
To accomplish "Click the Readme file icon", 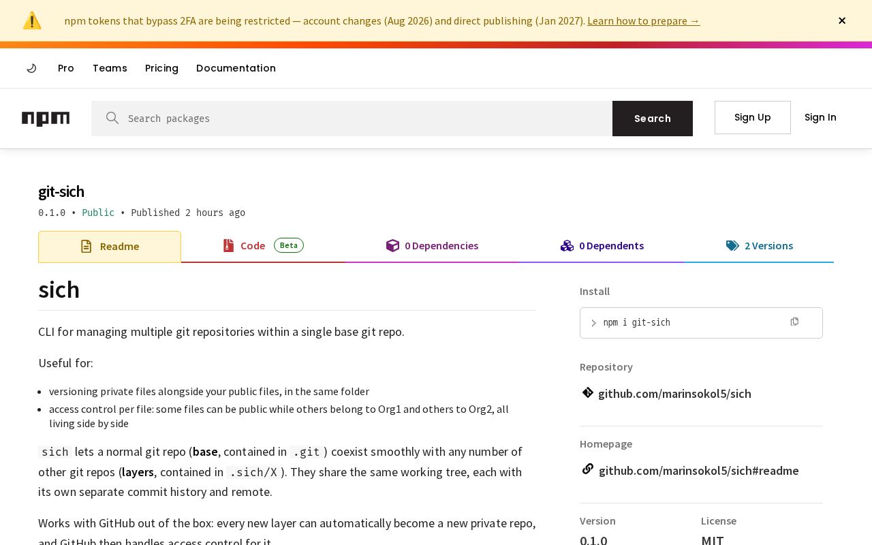I will pos(86,247).
